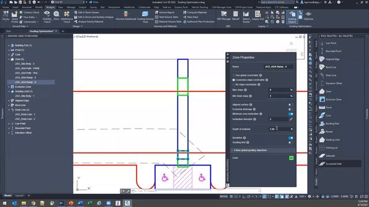Select the Low Point tool in the palette

click(328, 43)
